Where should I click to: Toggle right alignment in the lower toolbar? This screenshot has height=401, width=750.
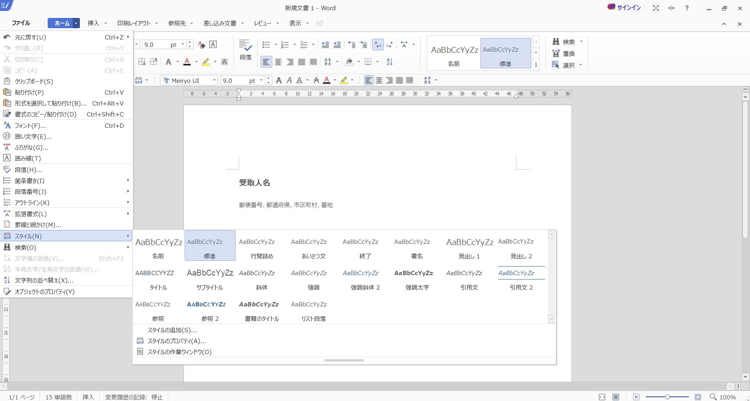click(x=389, y=81)
